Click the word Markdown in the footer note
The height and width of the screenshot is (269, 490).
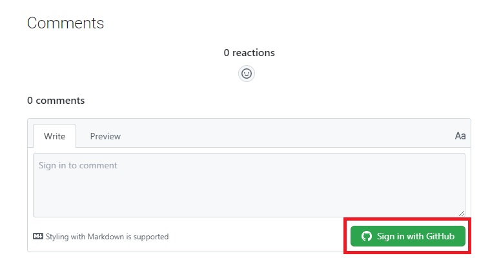[106, 237]
